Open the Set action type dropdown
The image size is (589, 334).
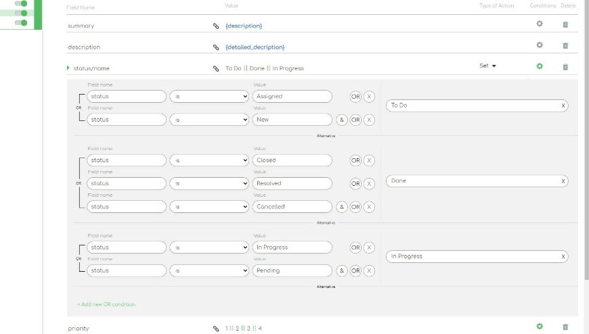[488, 66]
